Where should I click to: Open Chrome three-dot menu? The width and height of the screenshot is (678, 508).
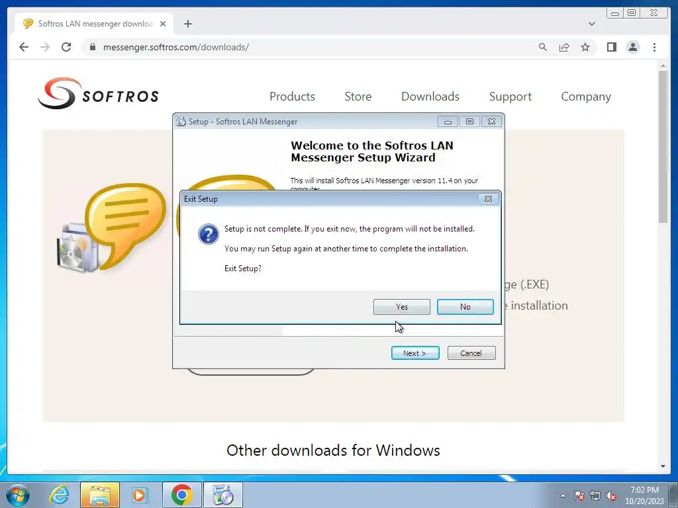tap(654, 47)
